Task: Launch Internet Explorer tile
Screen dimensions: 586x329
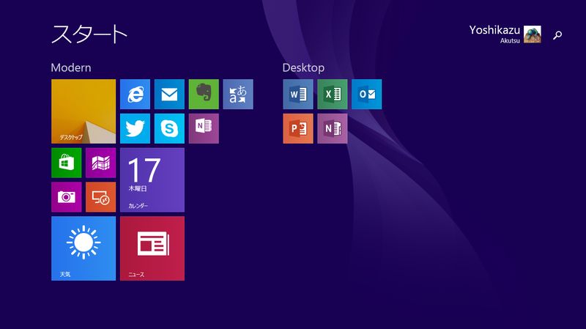Action: [135, 94]
